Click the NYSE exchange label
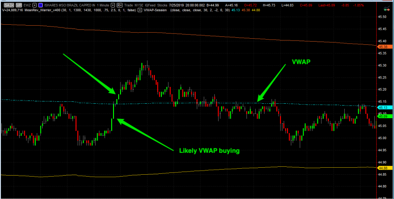 click(x=138, y=5)
